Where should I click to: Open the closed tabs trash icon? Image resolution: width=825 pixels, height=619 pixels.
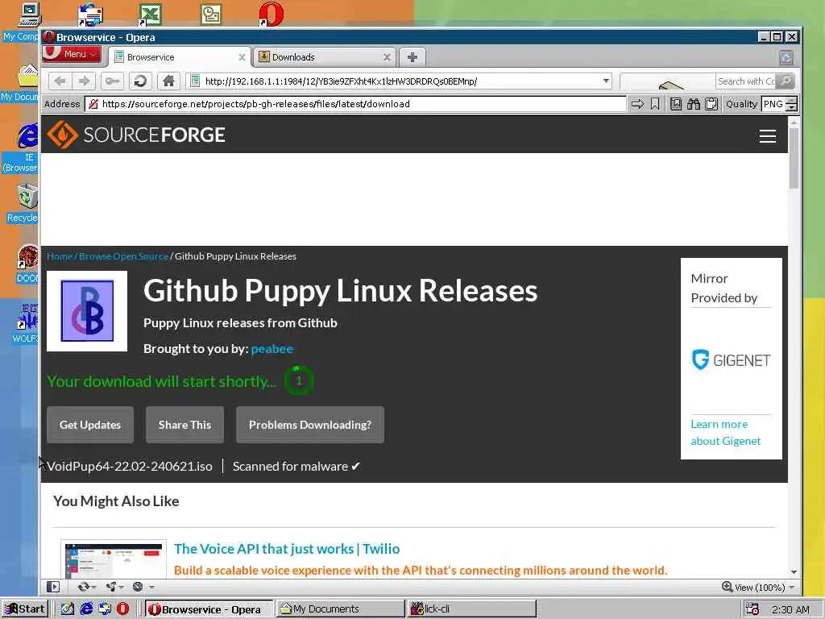point(786,57)
